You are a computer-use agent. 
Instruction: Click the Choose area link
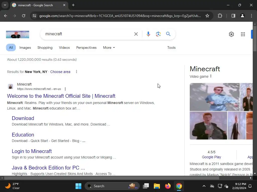(60, 72)
